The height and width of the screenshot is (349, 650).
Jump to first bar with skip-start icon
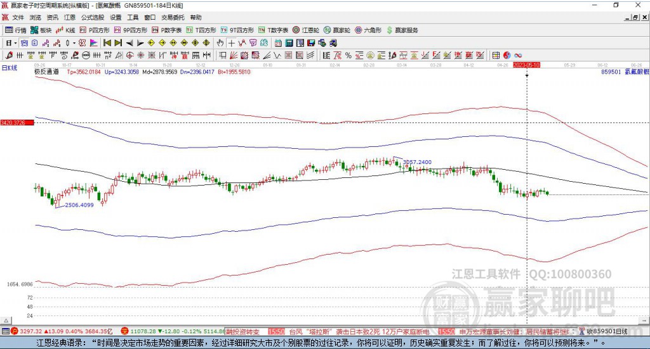click(x=107, y=43)
